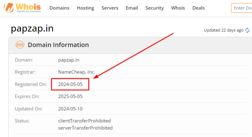The height and width of the screenshot is (137, 252).
Task: Select the expiry date 2025-05-05
Action: 70,97
